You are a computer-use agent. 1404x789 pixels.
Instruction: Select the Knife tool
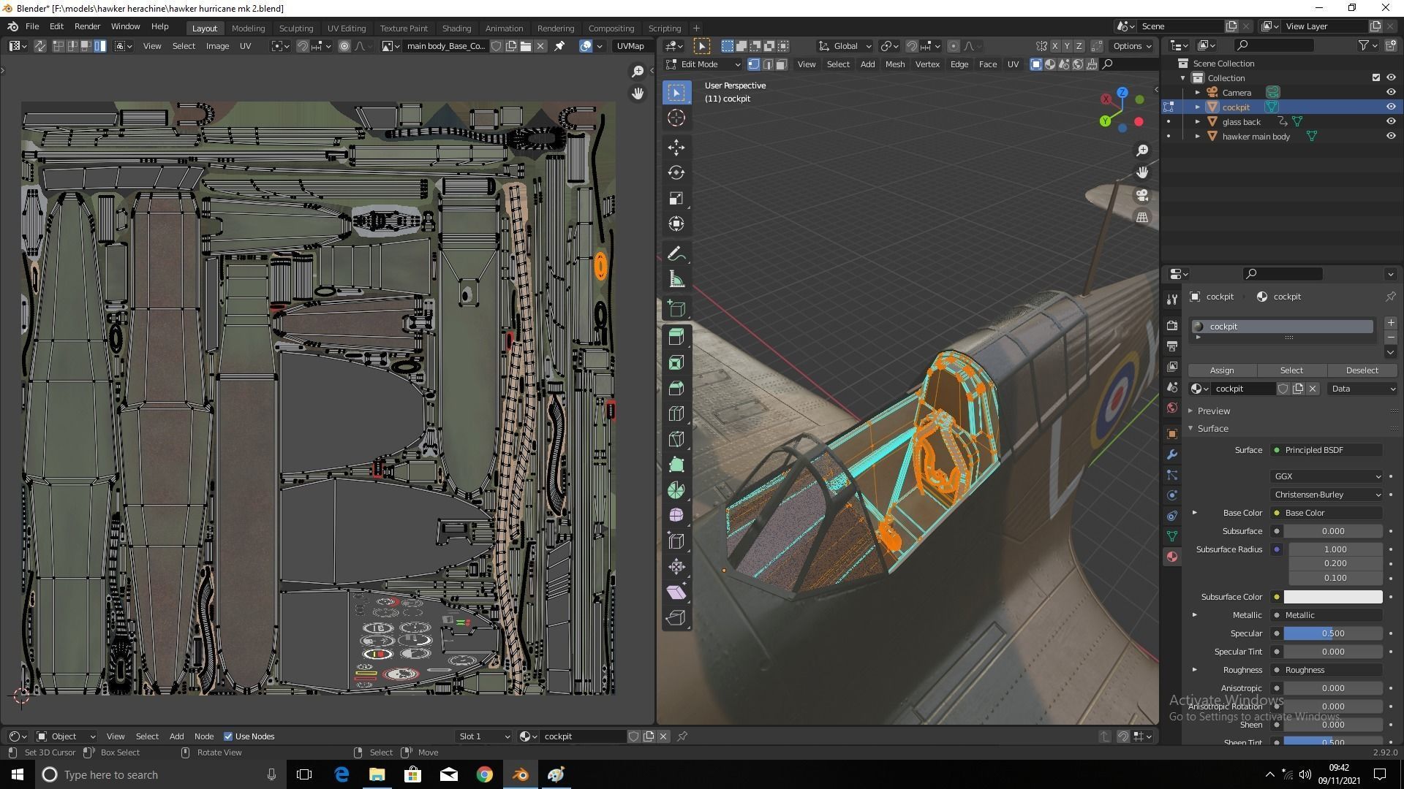coord(676,440)
